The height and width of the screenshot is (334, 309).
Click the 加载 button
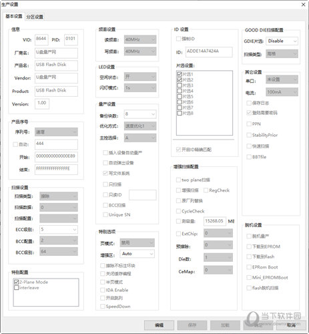225,325
